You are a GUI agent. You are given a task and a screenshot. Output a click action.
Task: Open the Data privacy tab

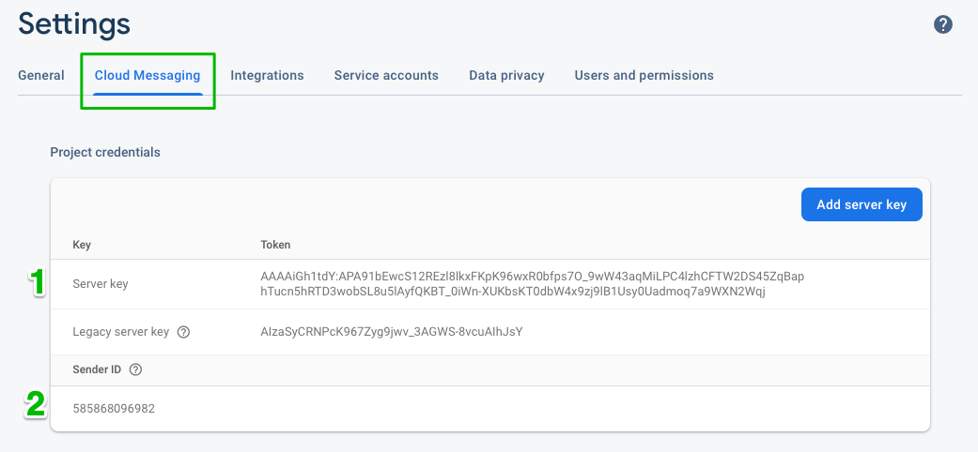(506, 75)
